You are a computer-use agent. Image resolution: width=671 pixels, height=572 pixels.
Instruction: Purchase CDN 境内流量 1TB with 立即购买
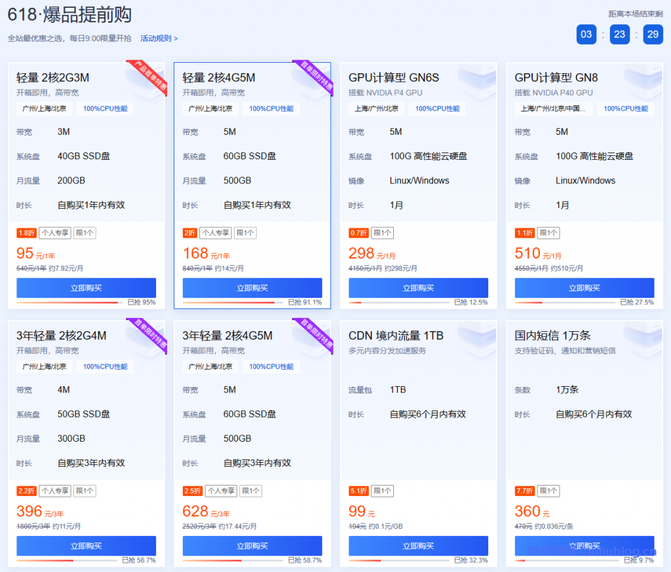419,545
